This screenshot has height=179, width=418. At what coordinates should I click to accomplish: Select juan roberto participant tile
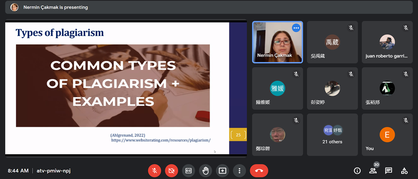click(x=387, y=42)
